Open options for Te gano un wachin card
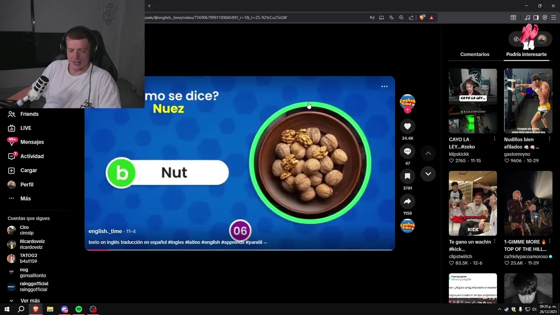This screenshot has width=560, height=315. (x=494, y=241)
